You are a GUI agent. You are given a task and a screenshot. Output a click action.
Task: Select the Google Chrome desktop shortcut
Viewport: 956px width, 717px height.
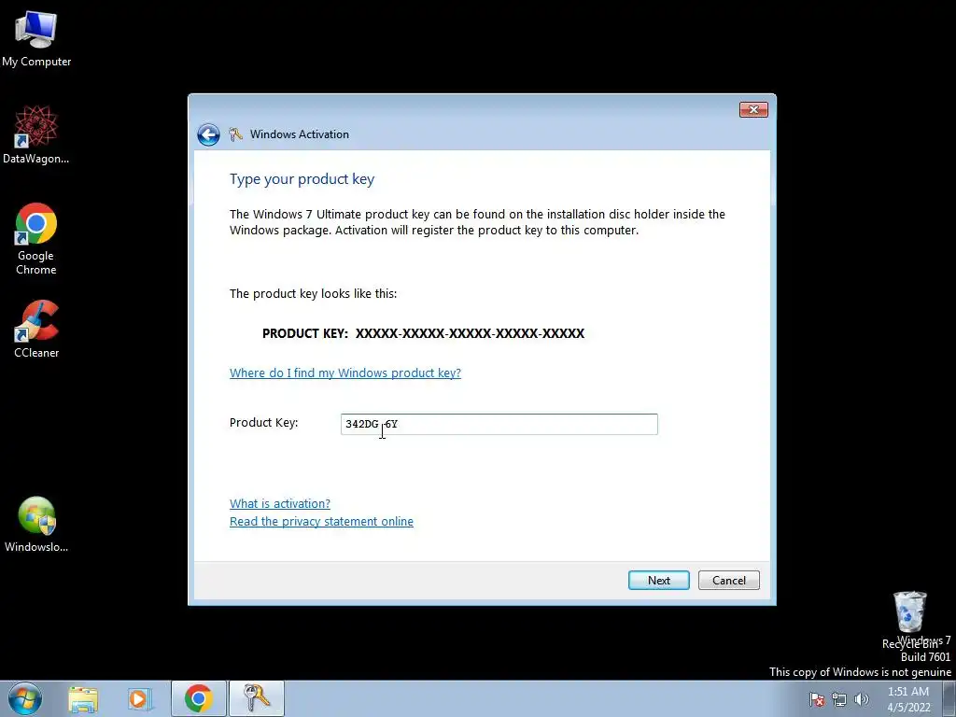tap(36, 238)
